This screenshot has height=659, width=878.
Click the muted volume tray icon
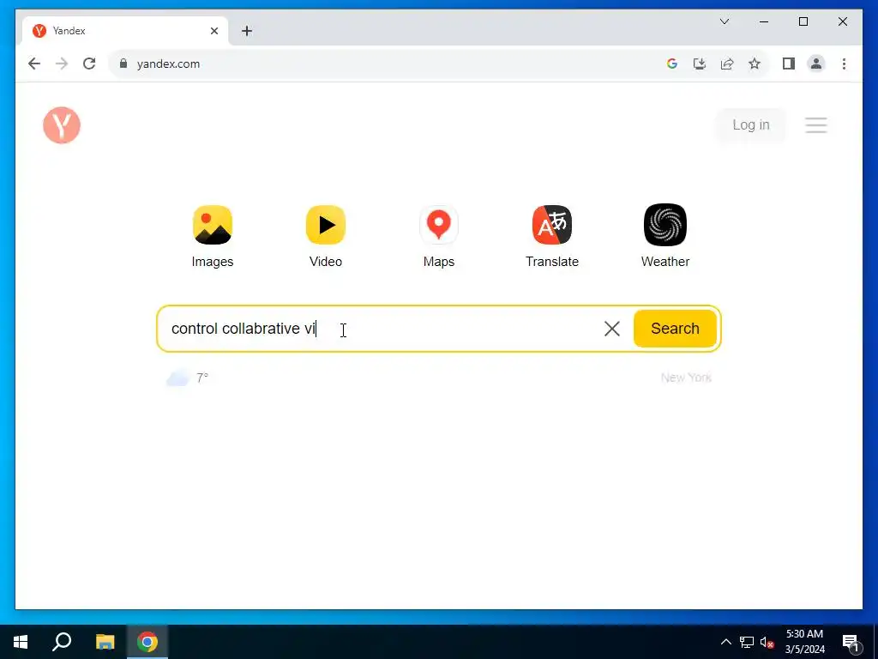pos(767,642)
